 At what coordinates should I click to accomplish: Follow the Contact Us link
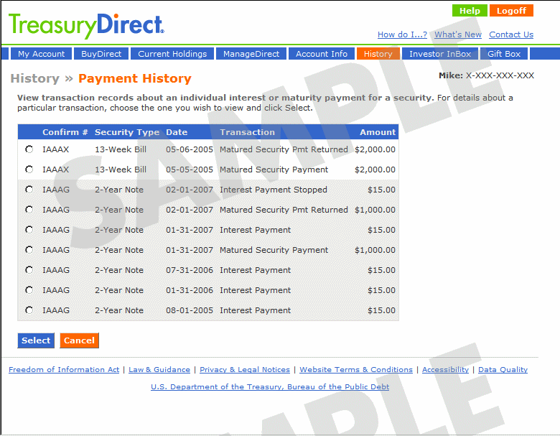click(x=511, y=34)
